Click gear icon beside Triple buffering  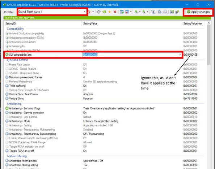click(x=7, y=86)
